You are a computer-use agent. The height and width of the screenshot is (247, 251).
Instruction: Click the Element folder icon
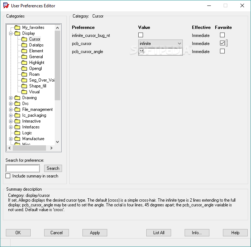24,51
